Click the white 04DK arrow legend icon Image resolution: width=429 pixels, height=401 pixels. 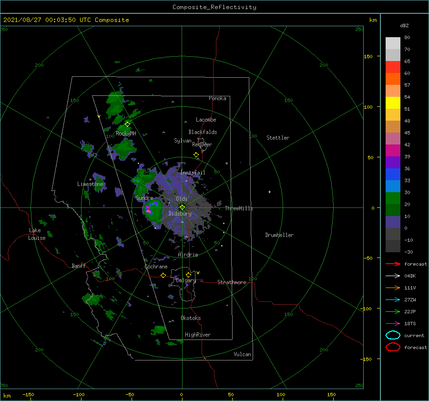[x=393, y=276]
